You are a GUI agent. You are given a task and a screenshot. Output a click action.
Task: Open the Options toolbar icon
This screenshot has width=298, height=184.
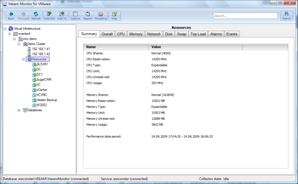(x=75, y=15)
